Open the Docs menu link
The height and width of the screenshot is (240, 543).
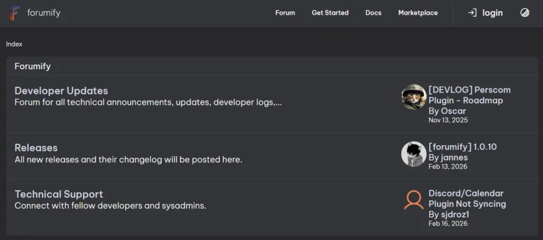pyautogui.click(x=373, y=13)
